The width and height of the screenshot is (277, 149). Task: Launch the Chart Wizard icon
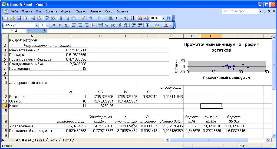click(x=140, y=18)
